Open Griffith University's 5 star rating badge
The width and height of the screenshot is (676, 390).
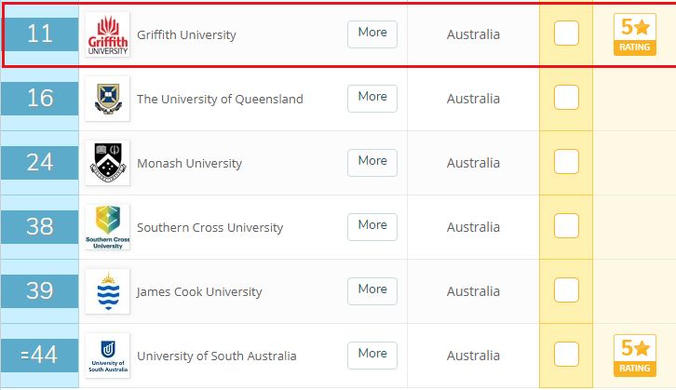tap(635, 34)
